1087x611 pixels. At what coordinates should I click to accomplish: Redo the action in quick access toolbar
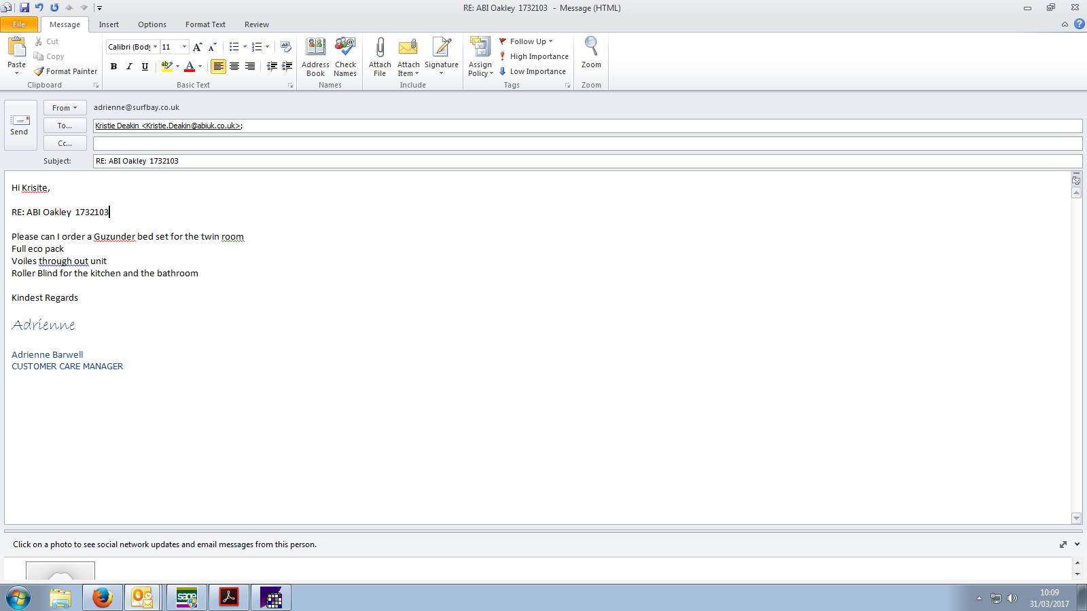[x=54, y=7]
